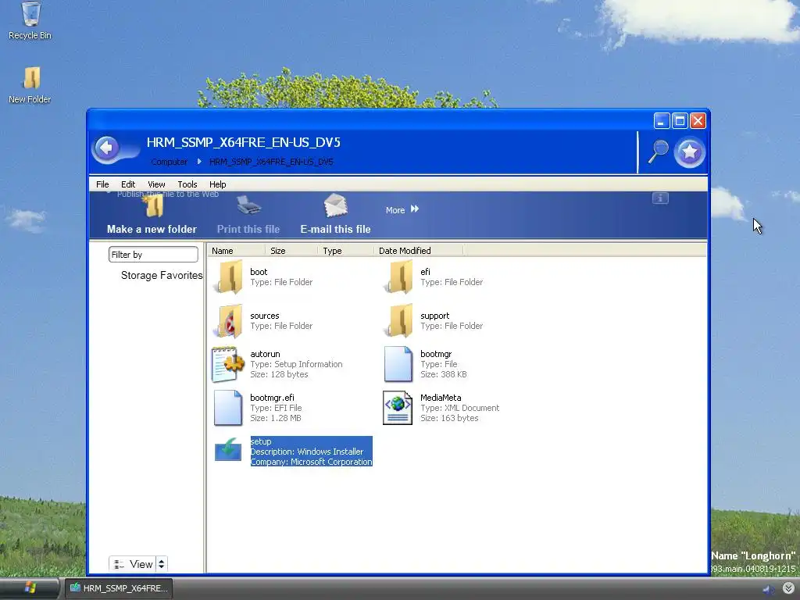This screenshot has width=800, height=600.
Task: Open the View menu
Action: [x=156, y=184]
